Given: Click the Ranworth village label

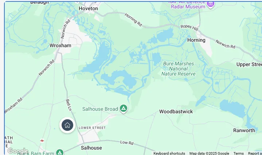Looking at the screenshot, I should (x=244, y=130).
